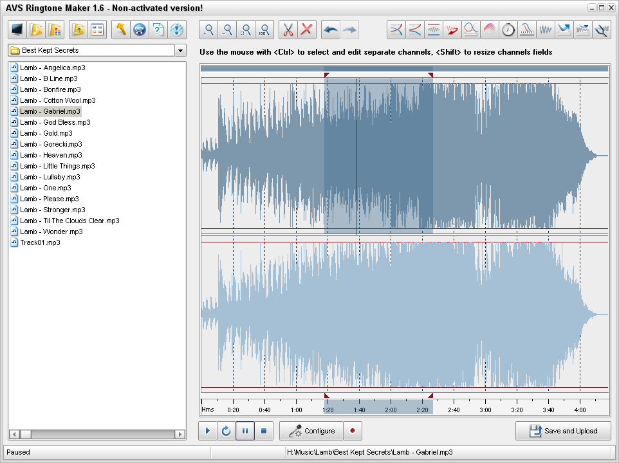Select Lamb - Please.mp3
Image resolution: width=619 pixels, height=463 pixels.
(50, 199)
